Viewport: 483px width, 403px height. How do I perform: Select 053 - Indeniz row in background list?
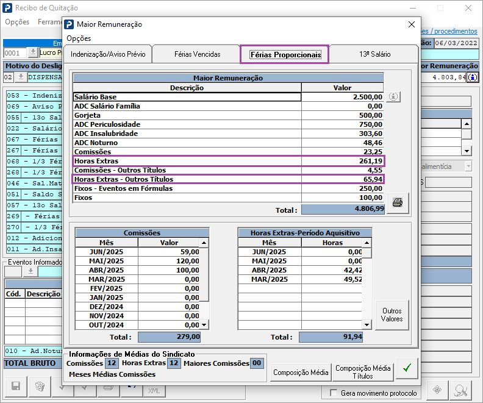point(34,96)
